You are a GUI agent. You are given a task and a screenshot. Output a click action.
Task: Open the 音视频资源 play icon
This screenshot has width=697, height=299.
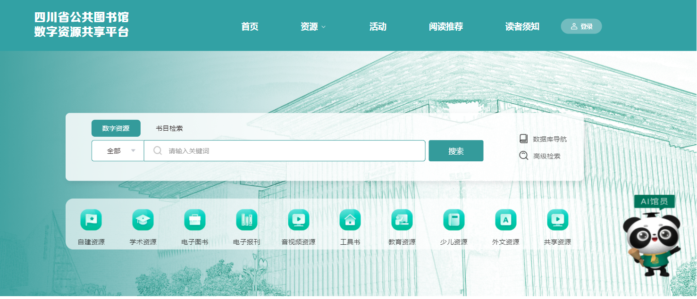[299, 220]
